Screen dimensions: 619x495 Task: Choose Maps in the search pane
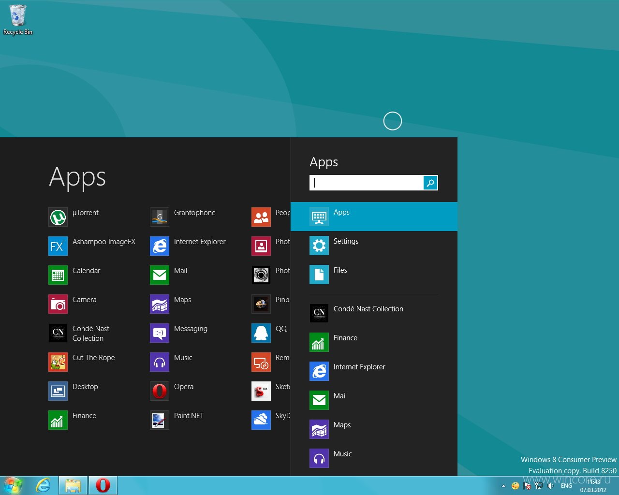[x=374, y=429]
